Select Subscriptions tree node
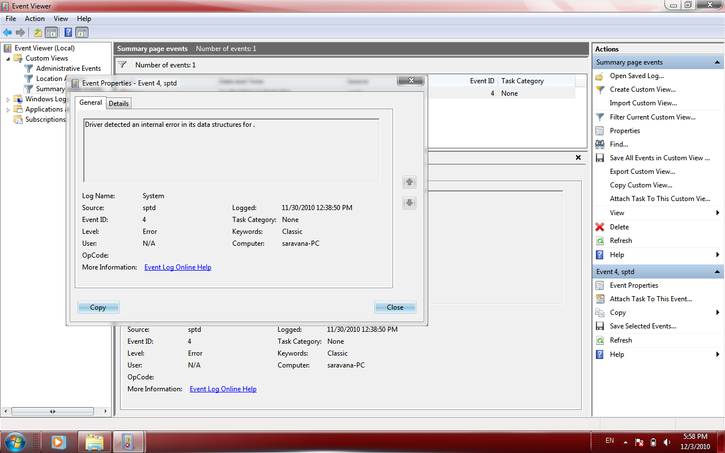725x453 pixels. pyautogui.click(x=46, y=119)
